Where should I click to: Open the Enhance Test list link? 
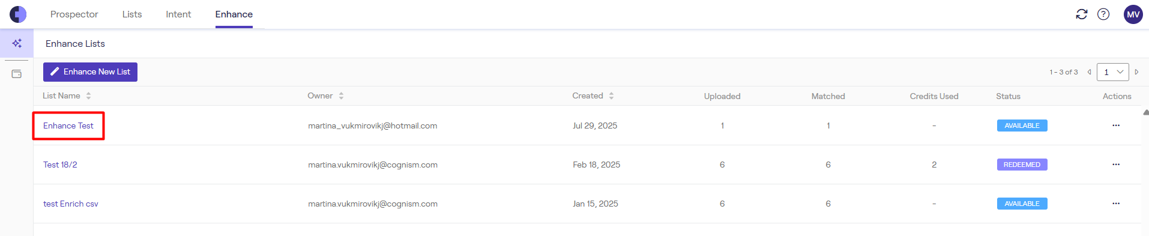tap(68, 126)
